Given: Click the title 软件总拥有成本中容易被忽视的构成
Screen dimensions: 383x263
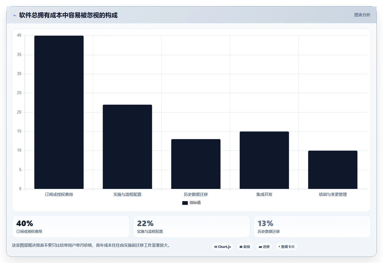Looking at the screenshot, I should [68, 15].
